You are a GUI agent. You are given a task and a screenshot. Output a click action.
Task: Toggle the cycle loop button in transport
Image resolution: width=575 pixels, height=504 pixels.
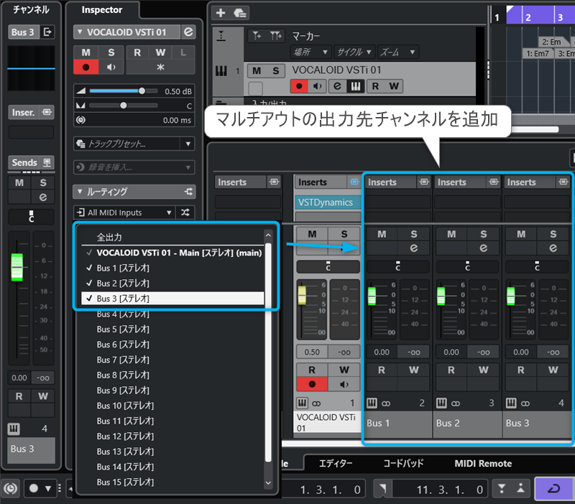553,489
